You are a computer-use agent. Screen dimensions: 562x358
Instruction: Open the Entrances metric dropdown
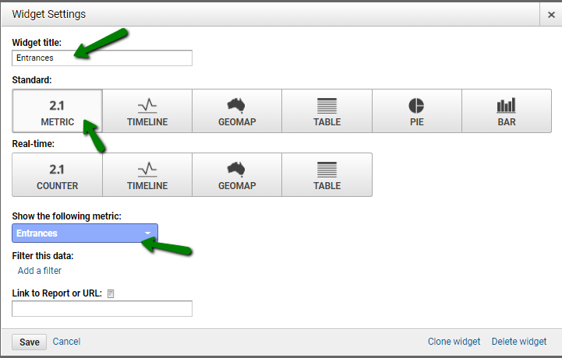(85, 233)
